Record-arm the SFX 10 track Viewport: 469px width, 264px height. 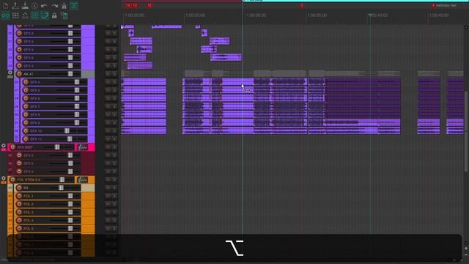tap(26, 131)
